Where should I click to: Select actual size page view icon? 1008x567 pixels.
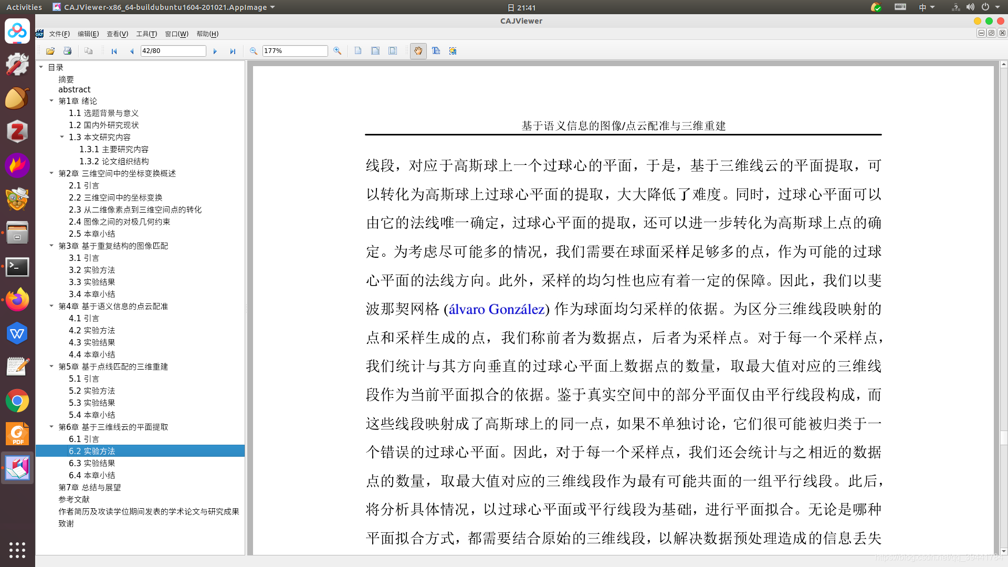point(358,51)
